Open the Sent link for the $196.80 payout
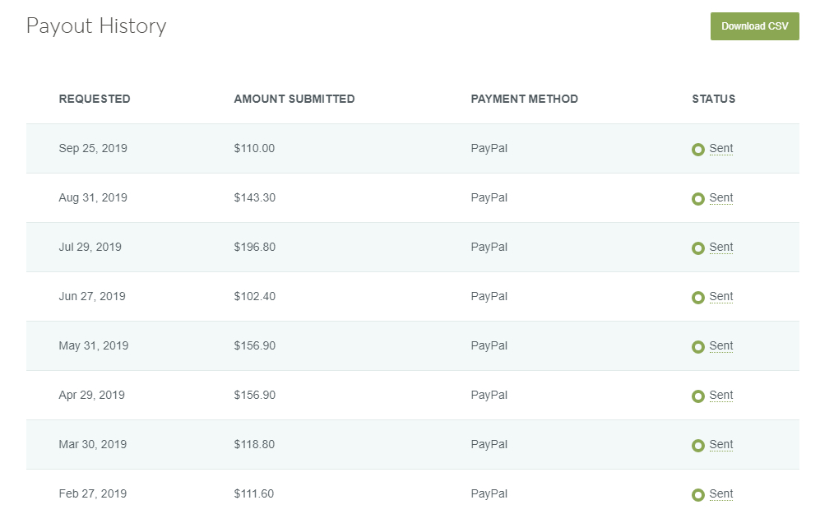 (x=721, y=247)
